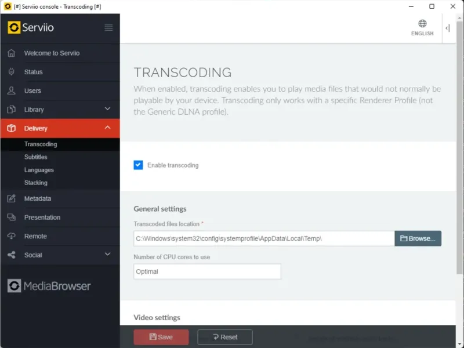Click the TRANSCODING page title
The width and height of the screenshot is (464, 348).
point(183,72)
